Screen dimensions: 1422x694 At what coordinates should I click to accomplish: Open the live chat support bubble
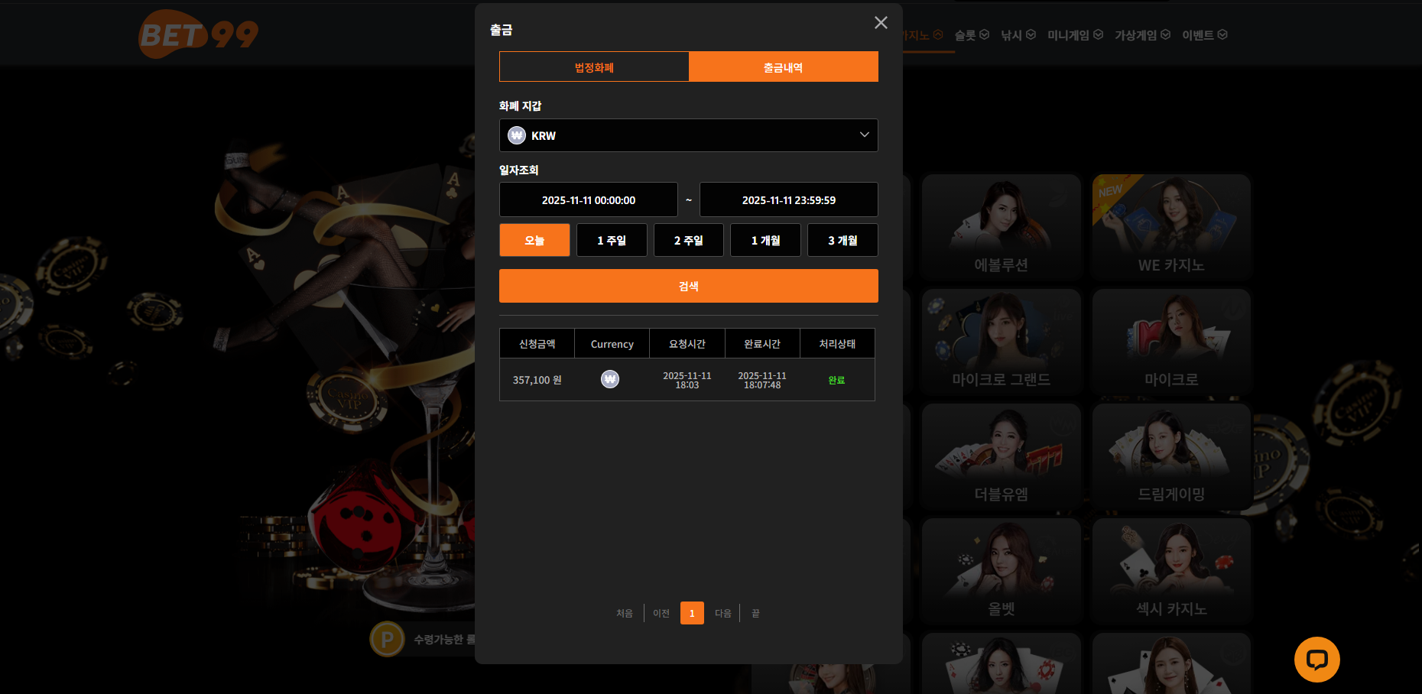(x=1316, y=659)
